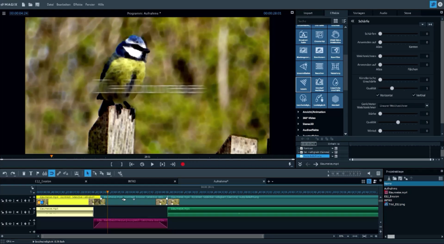The width and height of the screenshot is (444, 244).
Task: Select the Chroma Key effect tile
Action: coord(319,36)
